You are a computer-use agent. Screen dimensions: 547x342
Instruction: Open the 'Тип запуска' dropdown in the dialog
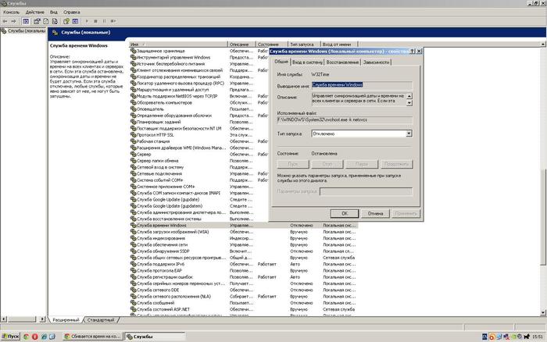click(x=409, y=134)
